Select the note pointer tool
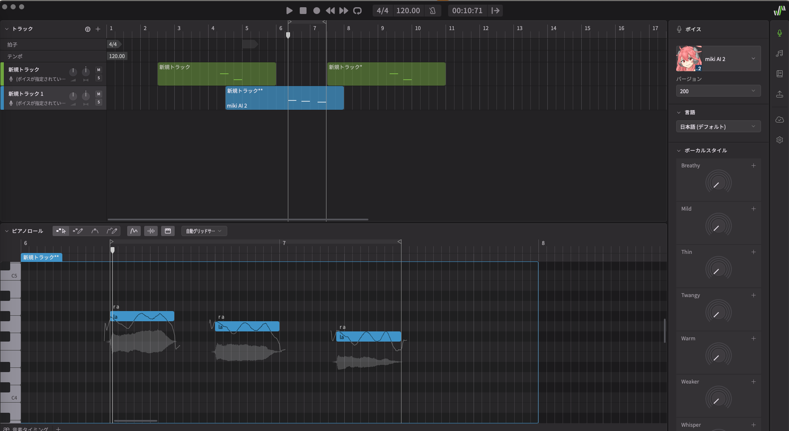 (x=61, y=231)
